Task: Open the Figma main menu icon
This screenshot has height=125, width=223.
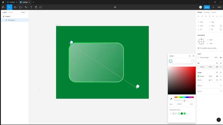Action: [3, 7]
